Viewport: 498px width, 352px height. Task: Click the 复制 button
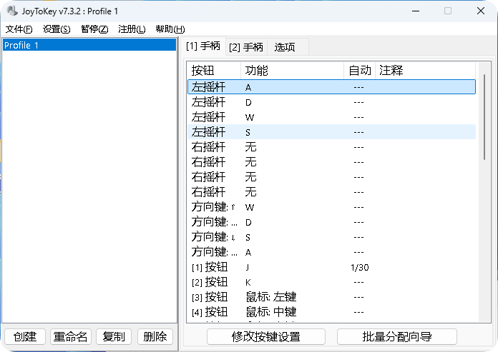pyautogui.click(x=114, y=336)
